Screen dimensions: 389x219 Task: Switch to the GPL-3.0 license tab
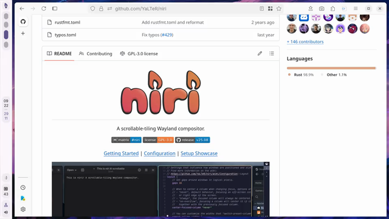click(139, 54)
